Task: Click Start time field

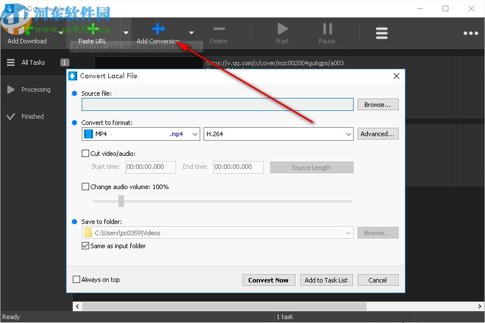Action: (x=151, y=167)
